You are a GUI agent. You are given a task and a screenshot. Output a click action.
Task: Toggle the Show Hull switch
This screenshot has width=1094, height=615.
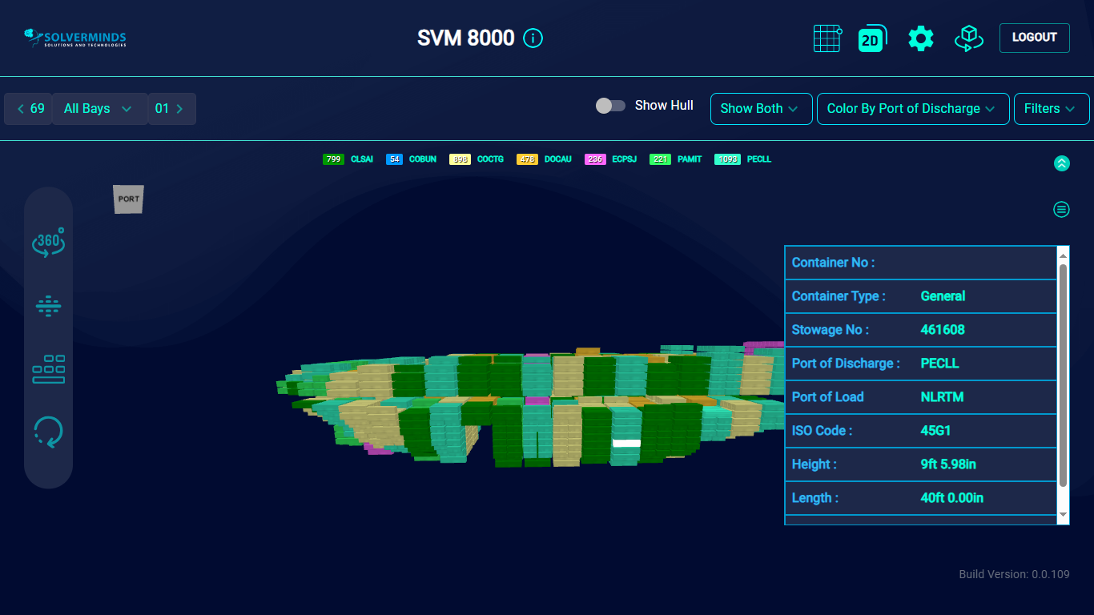click(610, 106)
